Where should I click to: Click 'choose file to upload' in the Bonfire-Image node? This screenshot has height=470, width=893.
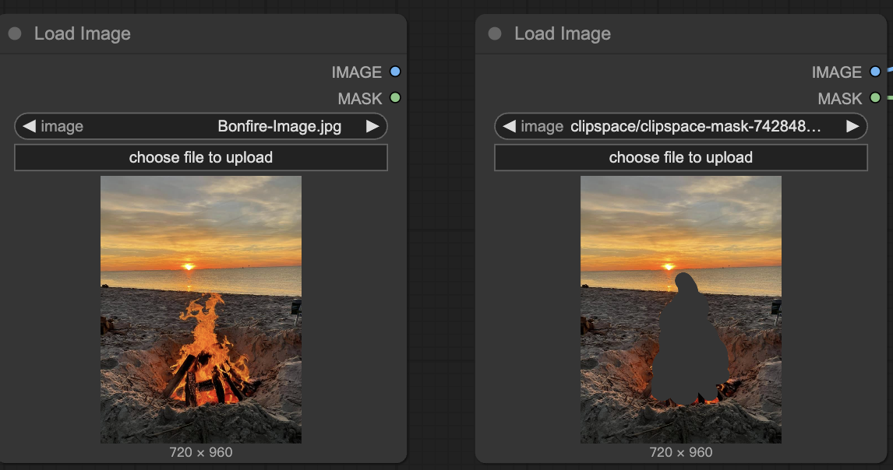(x=201, y=157)
